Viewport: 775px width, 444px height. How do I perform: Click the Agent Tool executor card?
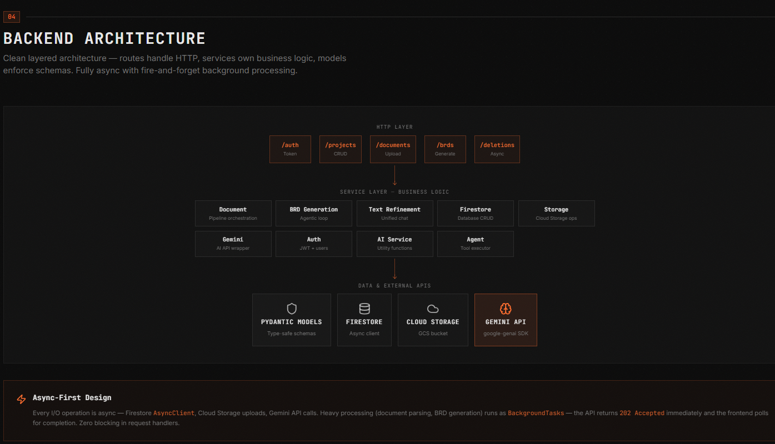[475, 244]
